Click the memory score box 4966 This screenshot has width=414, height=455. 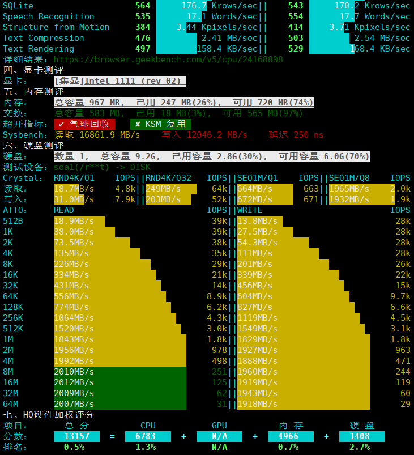tap(291, 436)
